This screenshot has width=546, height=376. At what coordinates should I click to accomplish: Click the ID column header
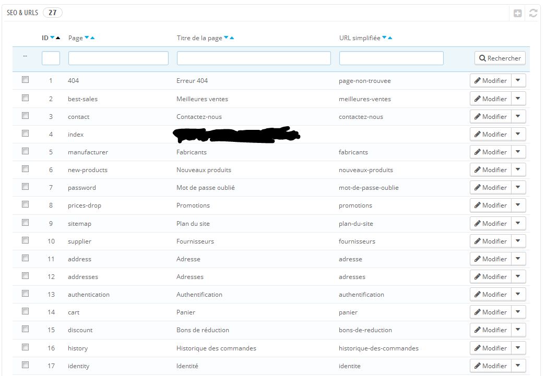[45, 38]
